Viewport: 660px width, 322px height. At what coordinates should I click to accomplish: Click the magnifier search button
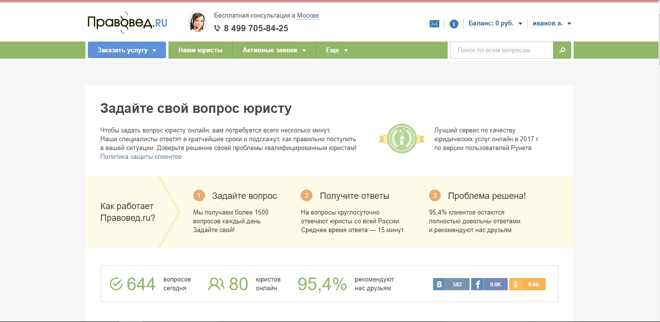point(562,50)
